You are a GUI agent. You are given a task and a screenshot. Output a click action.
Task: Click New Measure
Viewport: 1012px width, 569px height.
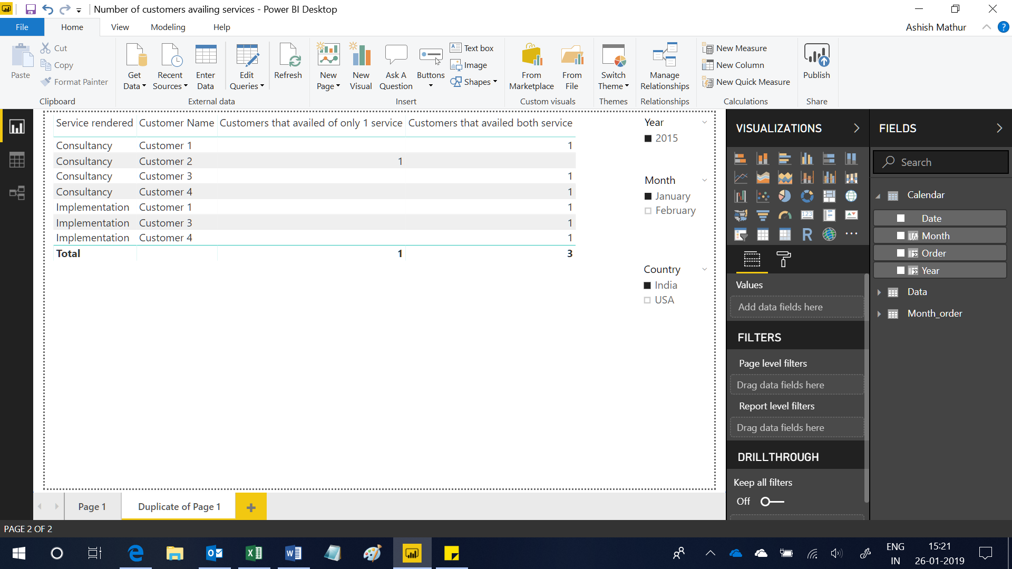coord(734,48)
